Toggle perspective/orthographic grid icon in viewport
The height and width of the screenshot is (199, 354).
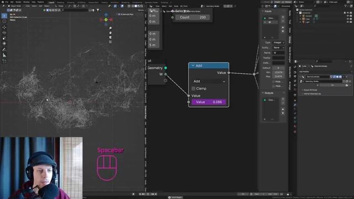point(111,42)
